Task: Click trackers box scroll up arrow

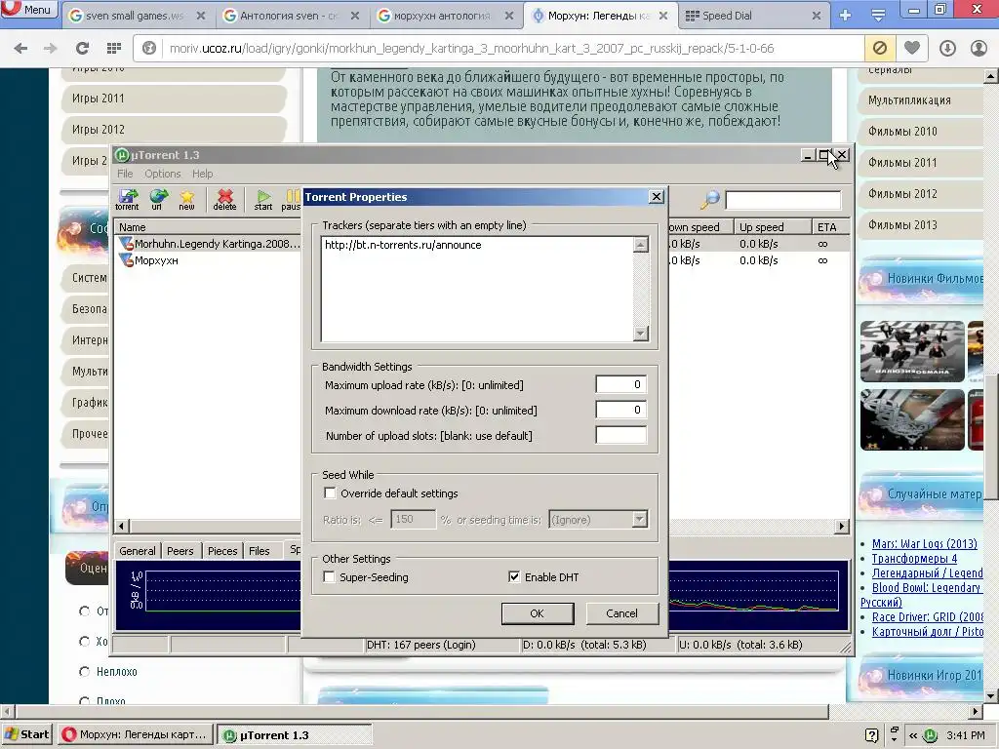Action: pos(641,245)
